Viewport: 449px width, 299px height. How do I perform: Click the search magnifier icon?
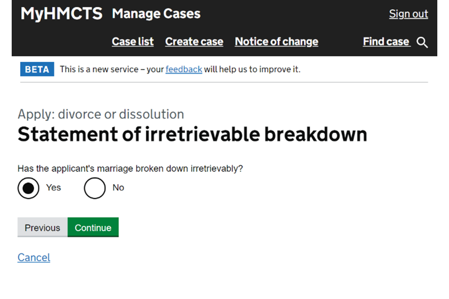[422, 43]
